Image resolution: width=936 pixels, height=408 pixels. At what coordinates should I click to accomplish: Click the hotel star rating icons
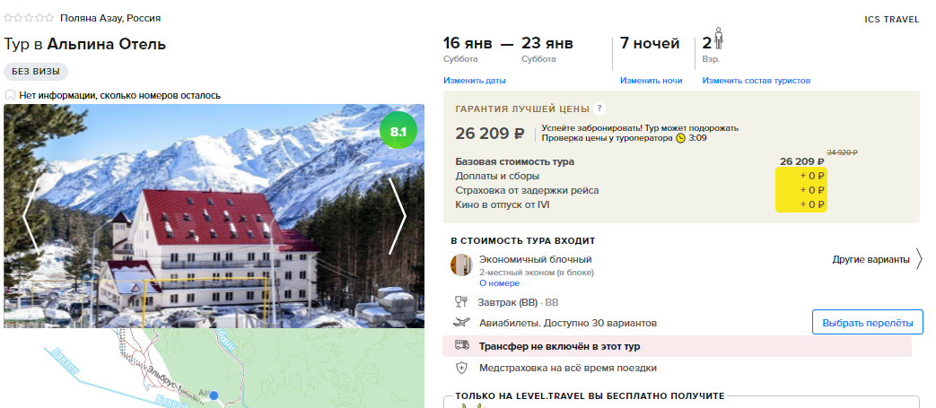29,18
